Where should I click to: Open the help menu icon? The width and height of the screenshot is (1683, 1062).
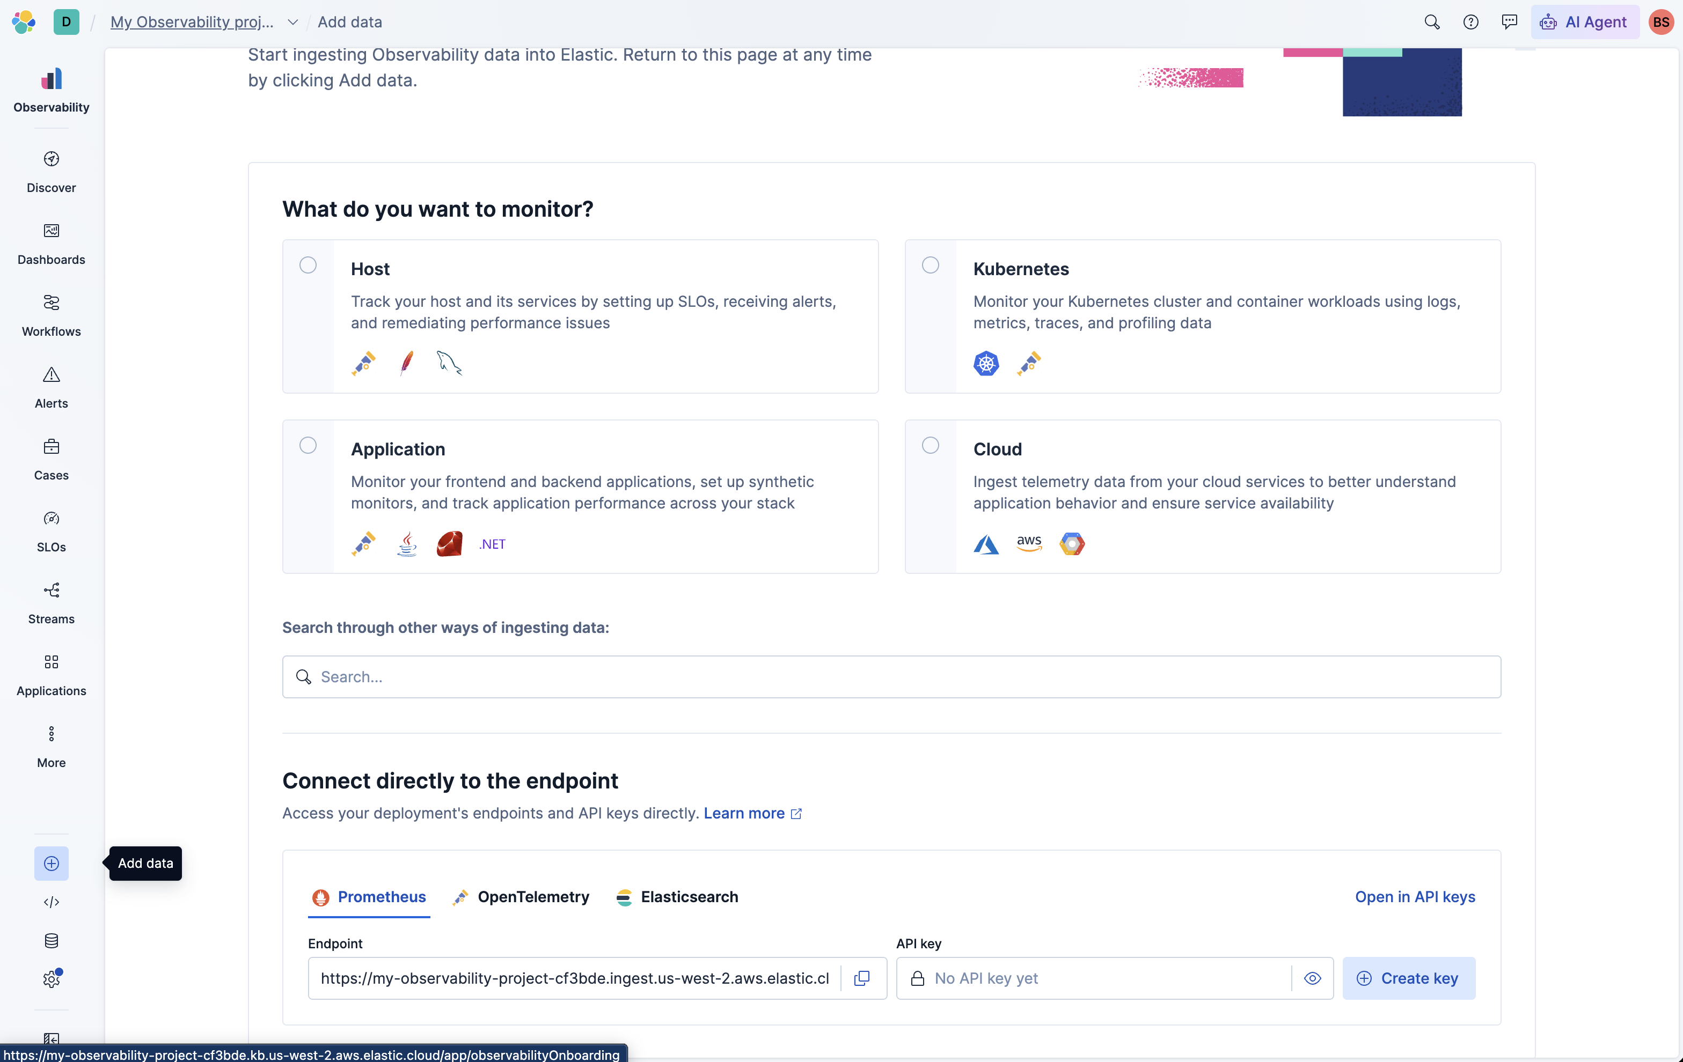click(x=1470, y=21)
